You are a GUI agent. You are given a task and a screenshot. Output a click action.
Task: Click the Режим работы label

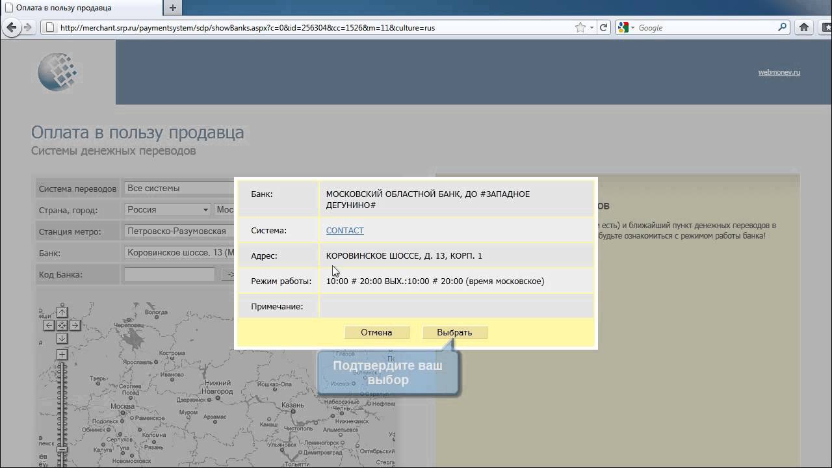coord(281,281)
